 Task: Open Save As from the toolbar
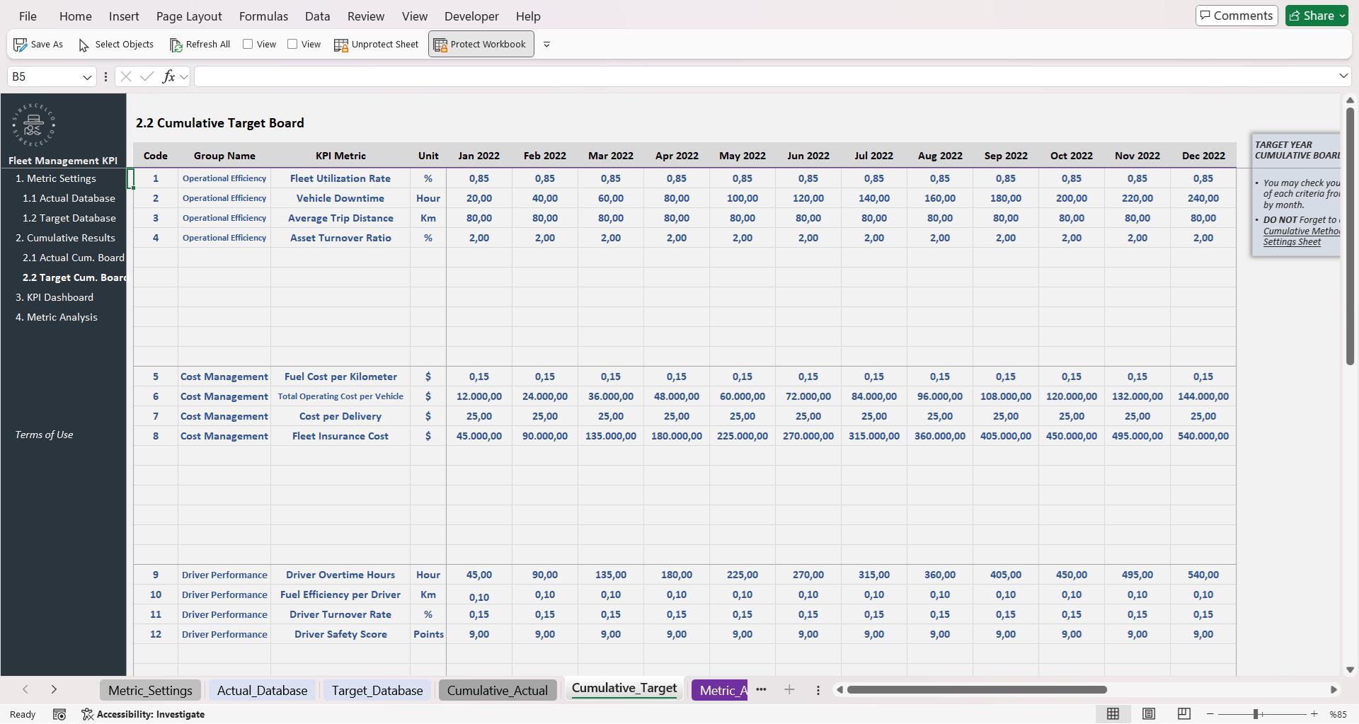coord(38,44)
